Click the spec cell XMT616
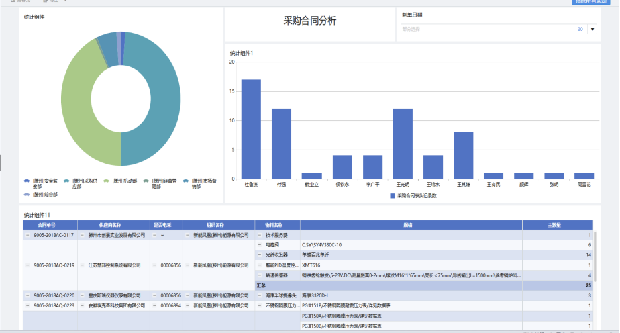The height and width of the screenshot is (333, 620). pyautogui.click(x=411, y=265)
